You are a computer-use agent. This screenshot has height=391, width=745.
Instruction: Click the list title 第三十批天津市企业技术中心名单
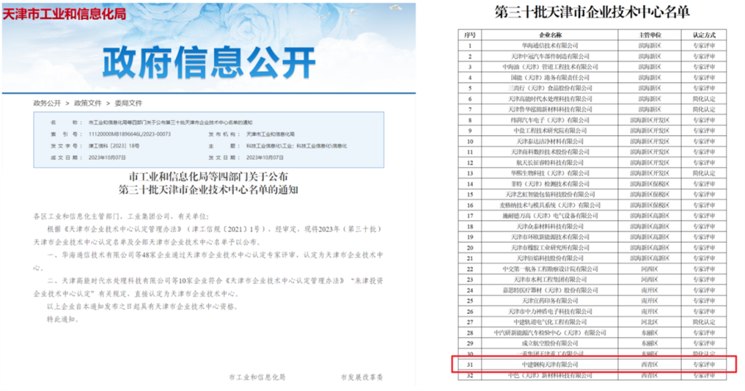[x=592, y=12]
